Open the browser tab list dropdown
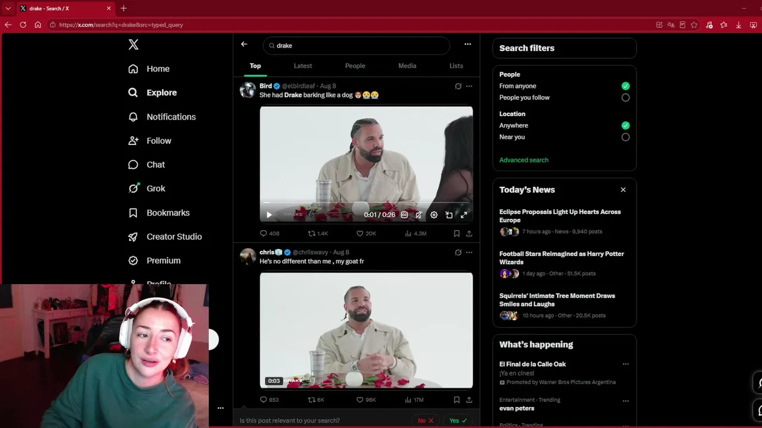This screenshot has width=762, height=428. (8, 8)
